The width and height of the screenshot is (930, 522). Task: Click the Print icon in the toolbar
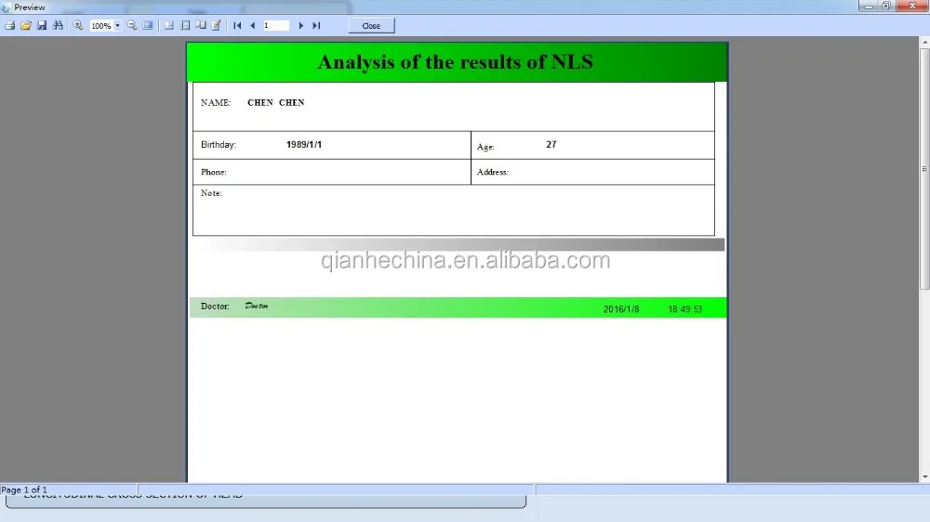coord(9,25)
